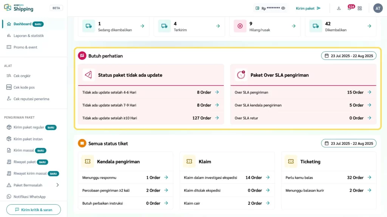
Task: Click the AT profile avatar
Action: coord(378,8)
